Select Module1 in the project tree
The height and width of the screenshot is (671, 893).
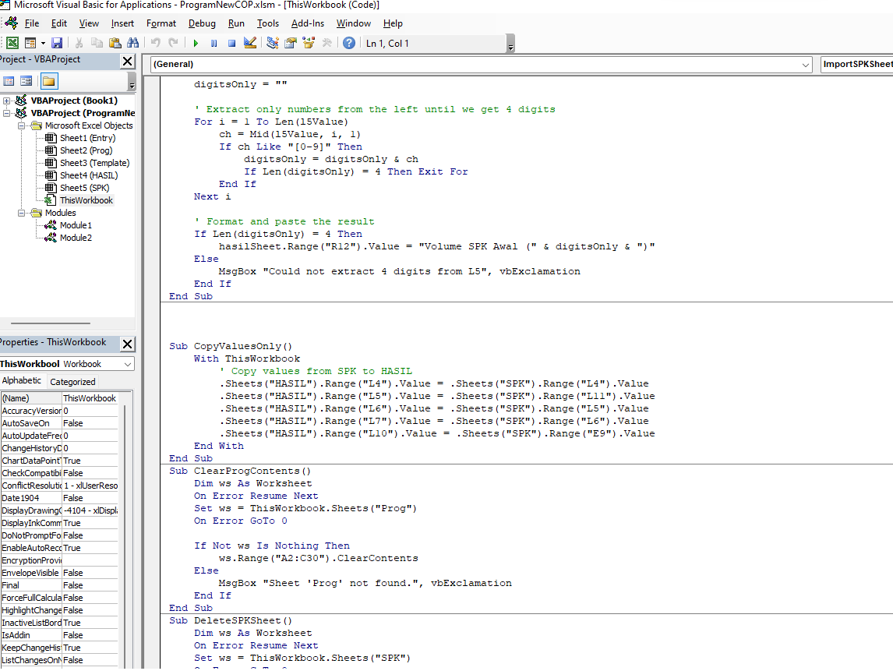pyautogui.click(x=76, y=225)
